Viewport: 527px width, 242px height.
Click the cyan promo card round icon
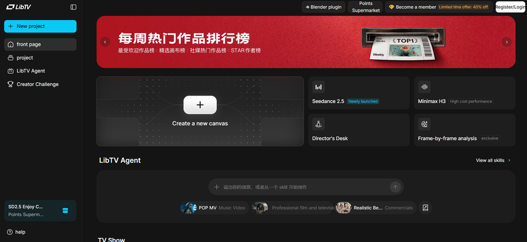point(65,211)
